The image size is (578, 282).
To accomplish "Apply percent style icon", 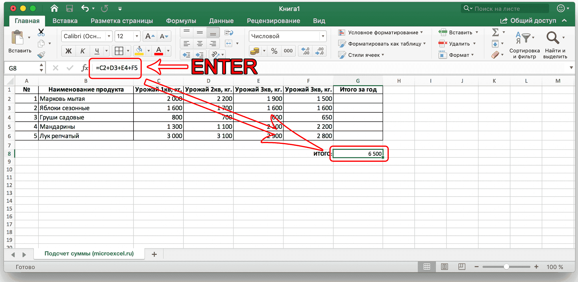I will (x=274, y=51).
